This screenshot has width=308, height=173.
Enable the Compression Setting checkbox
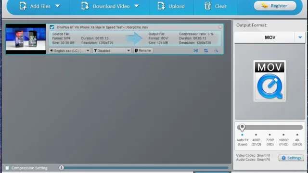pos(7,168)
